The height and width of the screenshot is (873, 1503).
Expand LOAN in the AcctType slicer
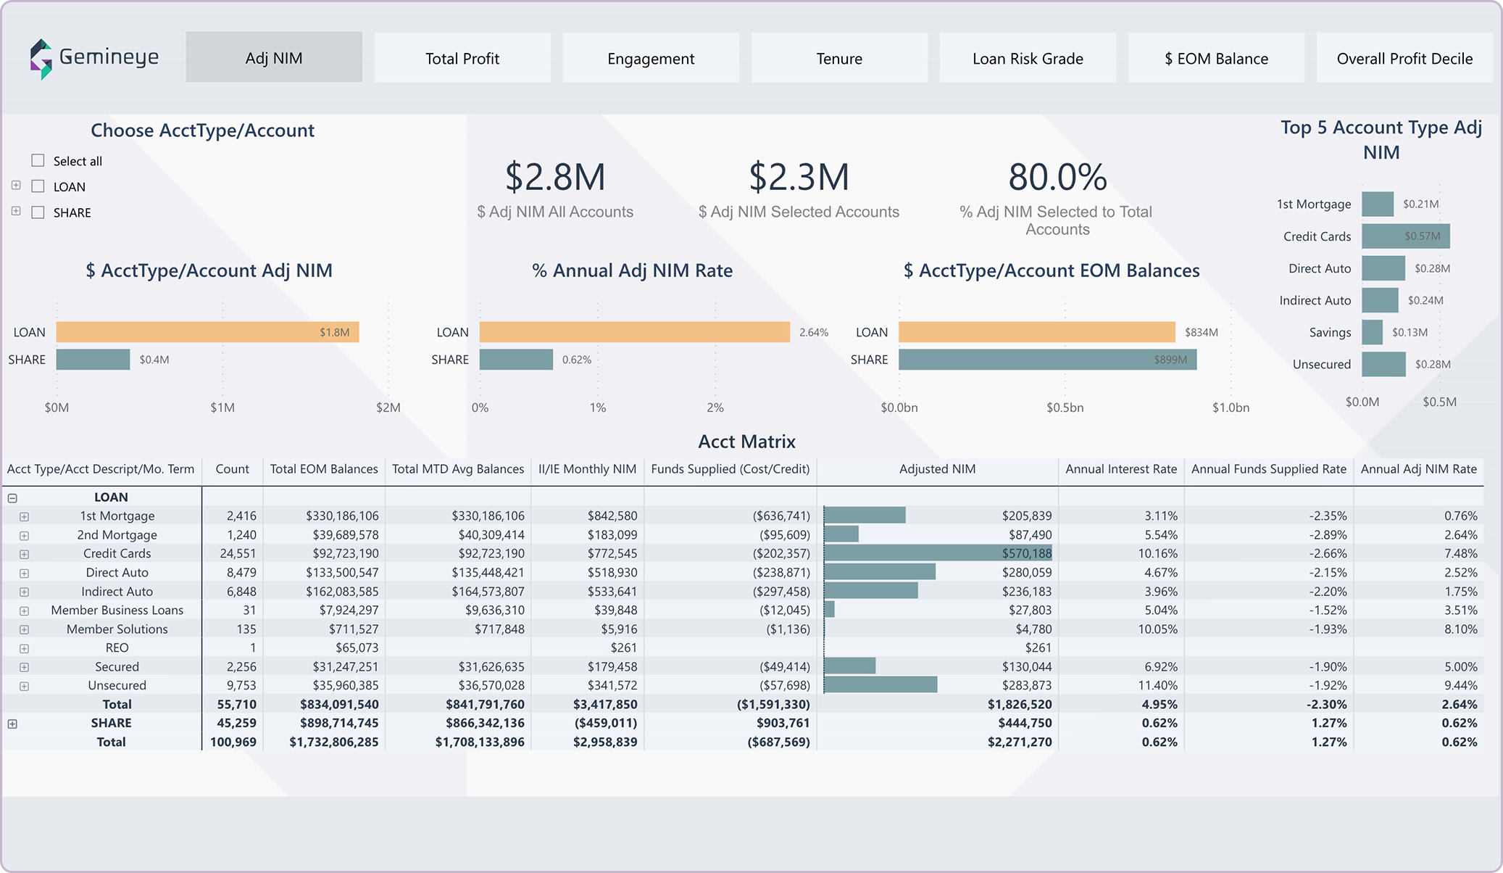15,186
